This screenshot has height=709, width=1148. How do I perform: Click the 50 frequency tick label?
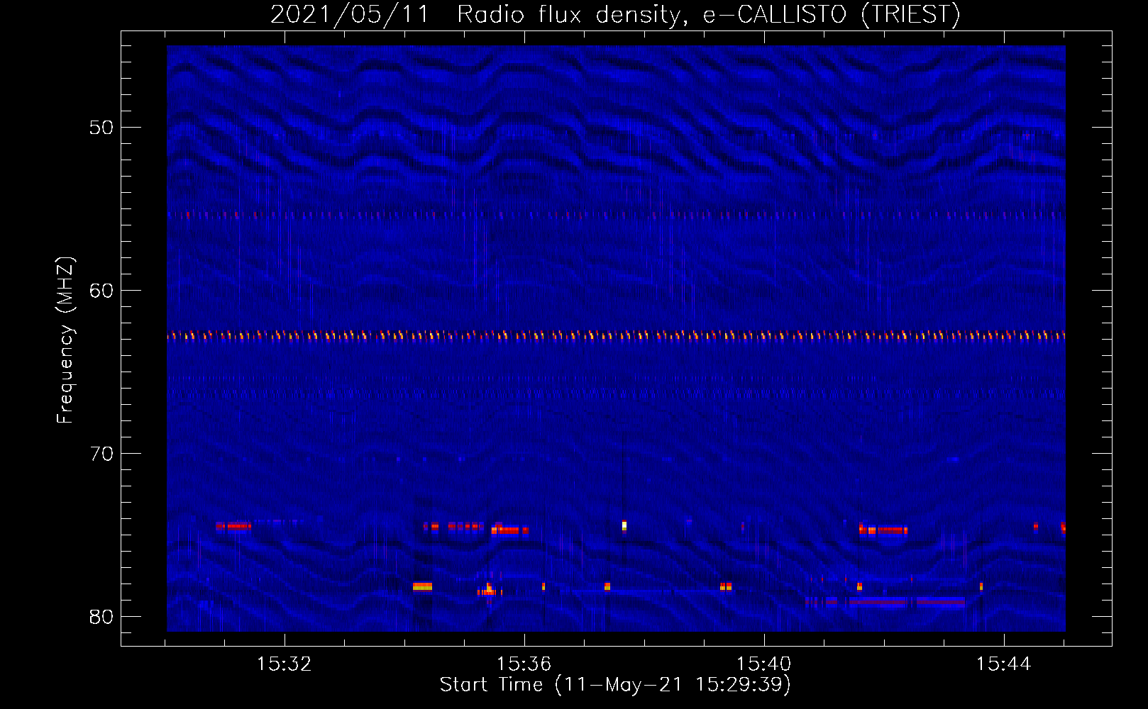[x=101, y=128]
